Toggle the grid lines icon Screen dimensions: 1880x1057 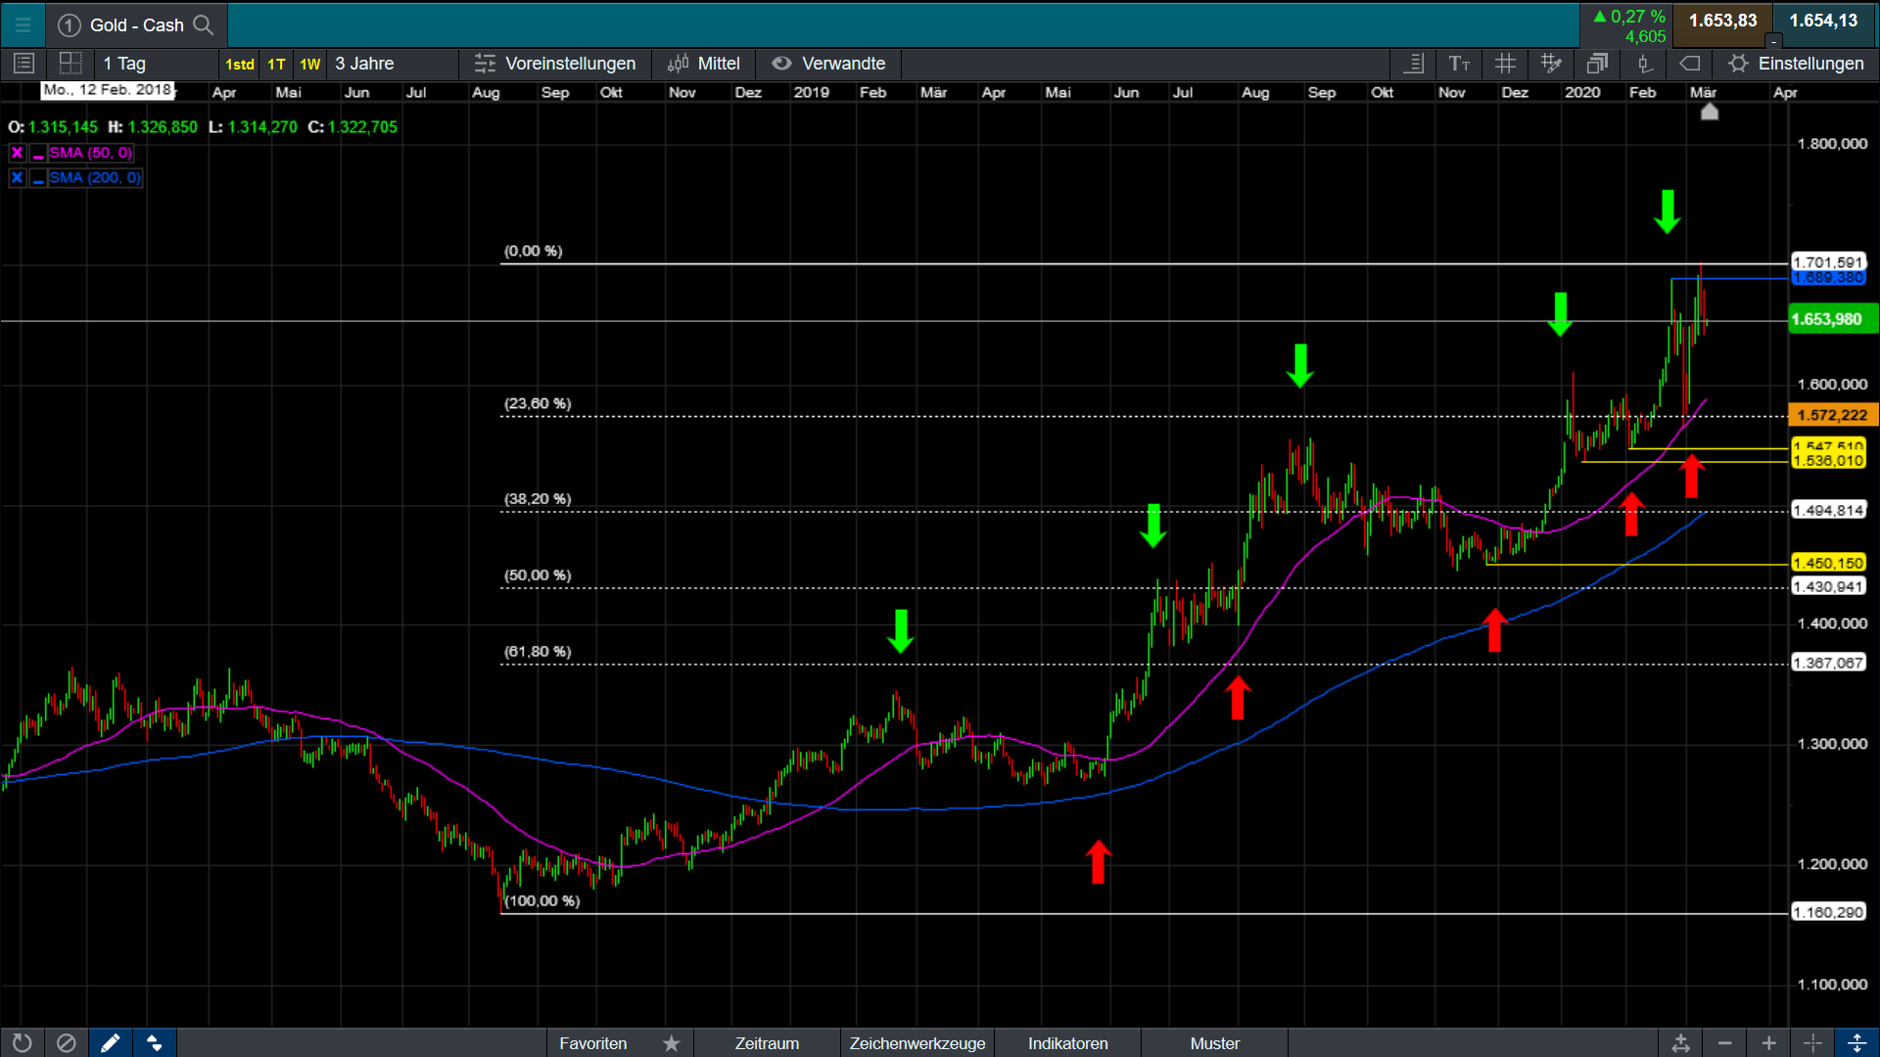(1505, 64)
